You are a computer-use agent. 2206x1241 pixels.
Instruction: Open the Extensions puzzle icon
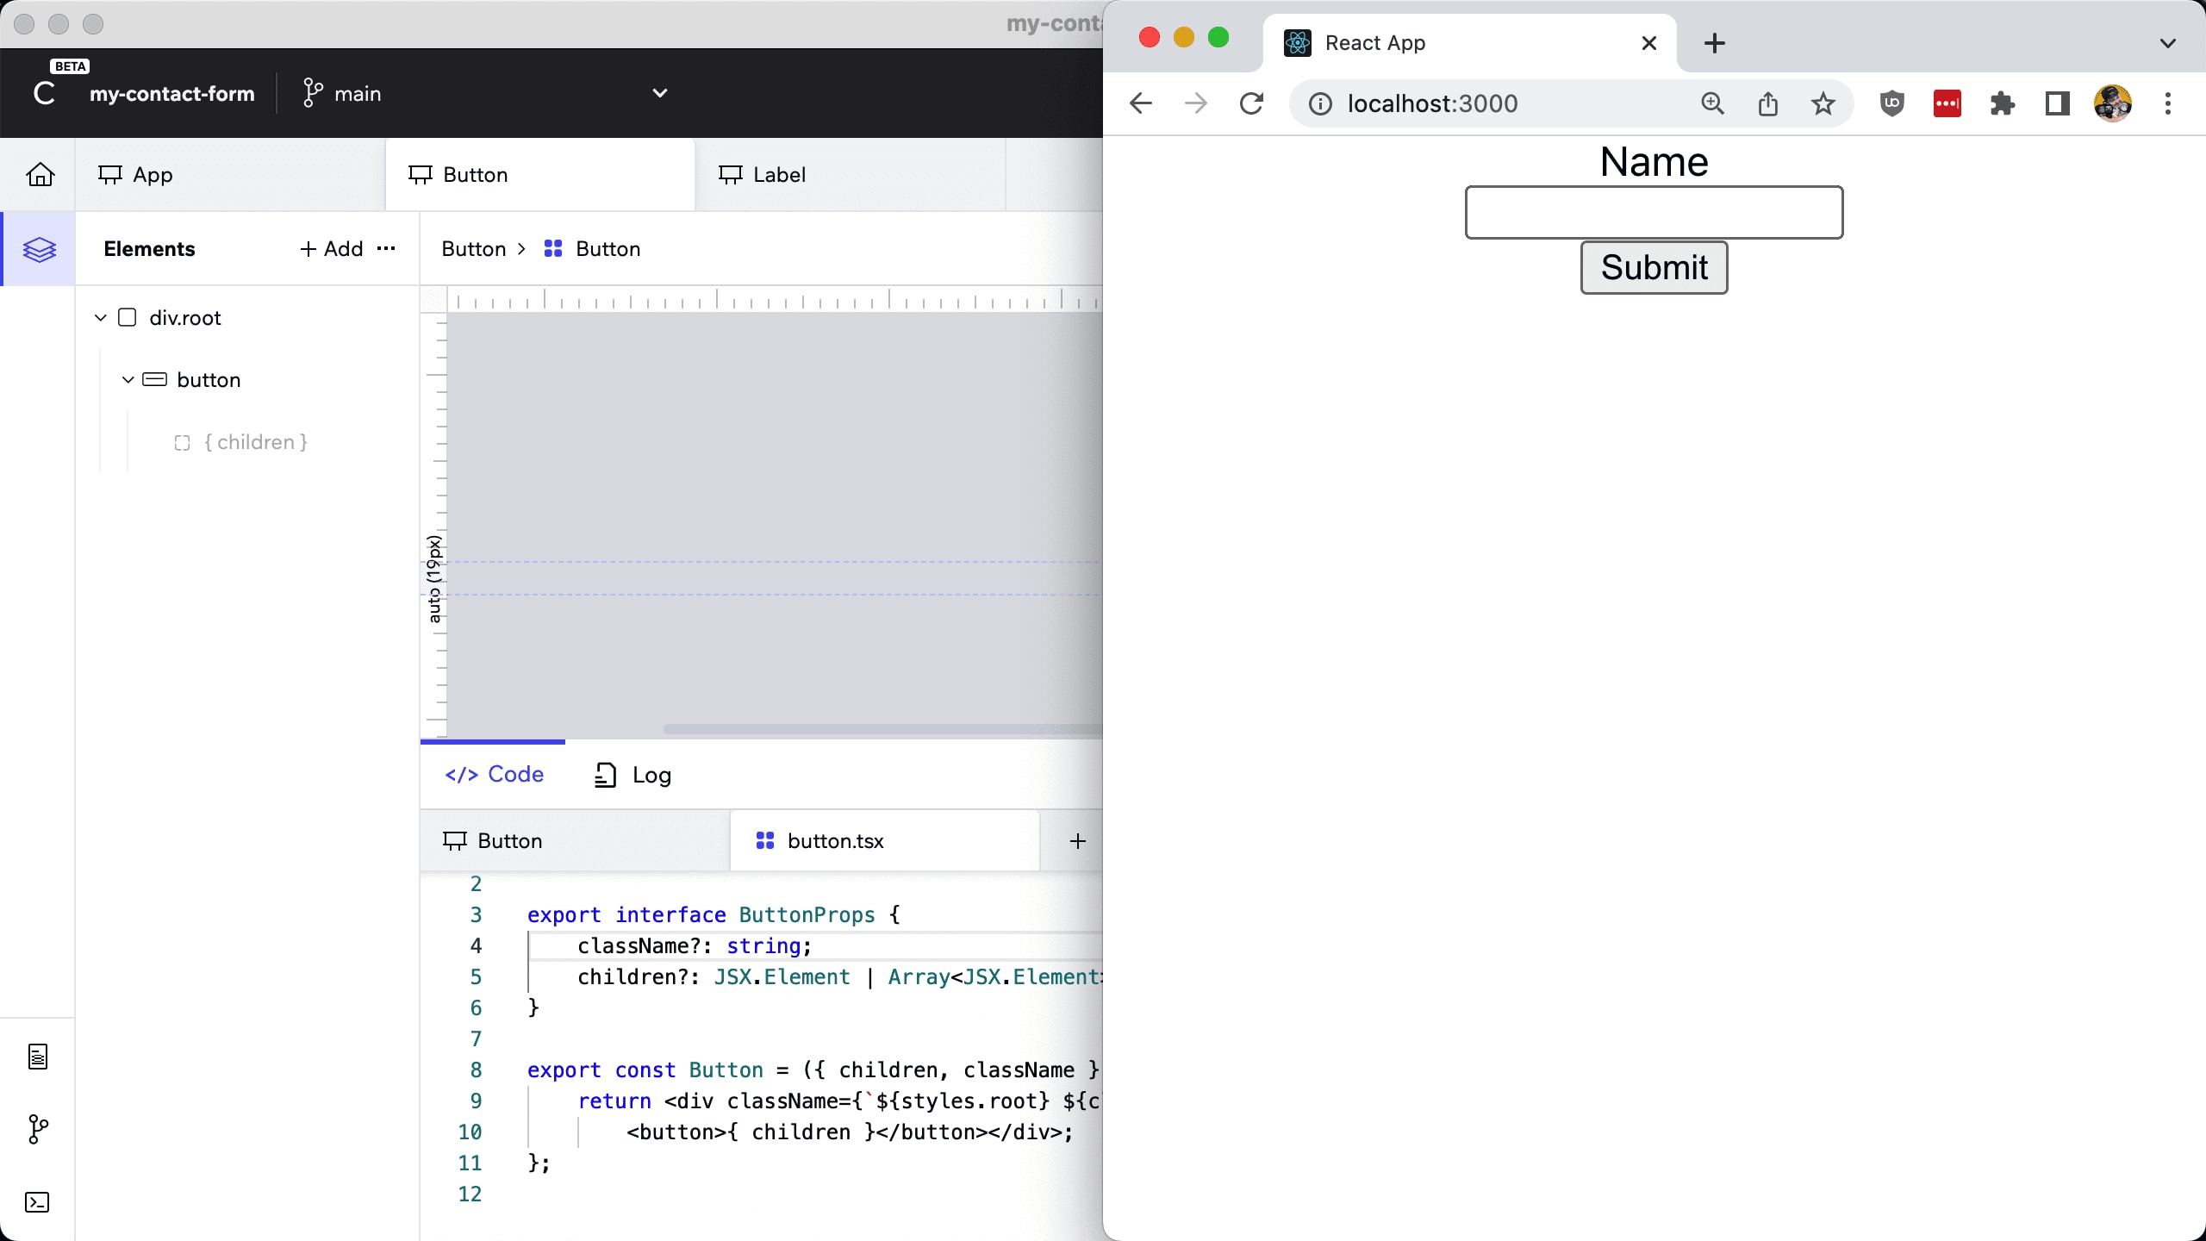tap(2003, 104)
